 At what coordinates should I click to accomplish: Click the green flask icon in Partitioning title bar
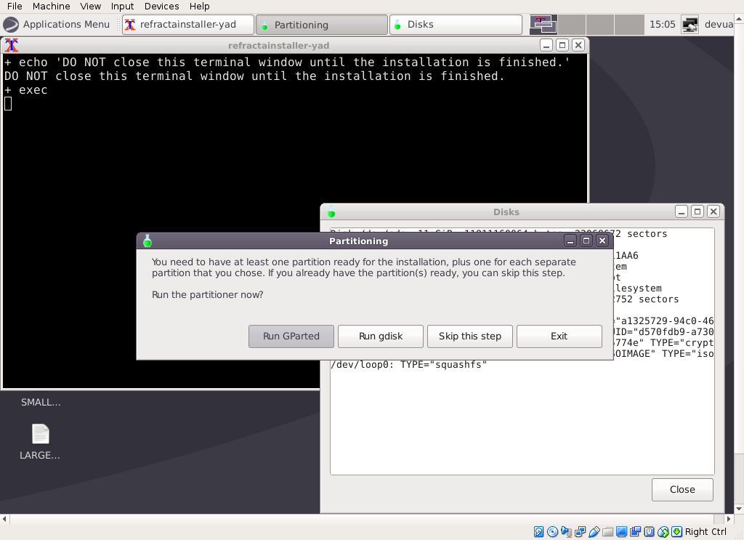click(x=147, y=241)
